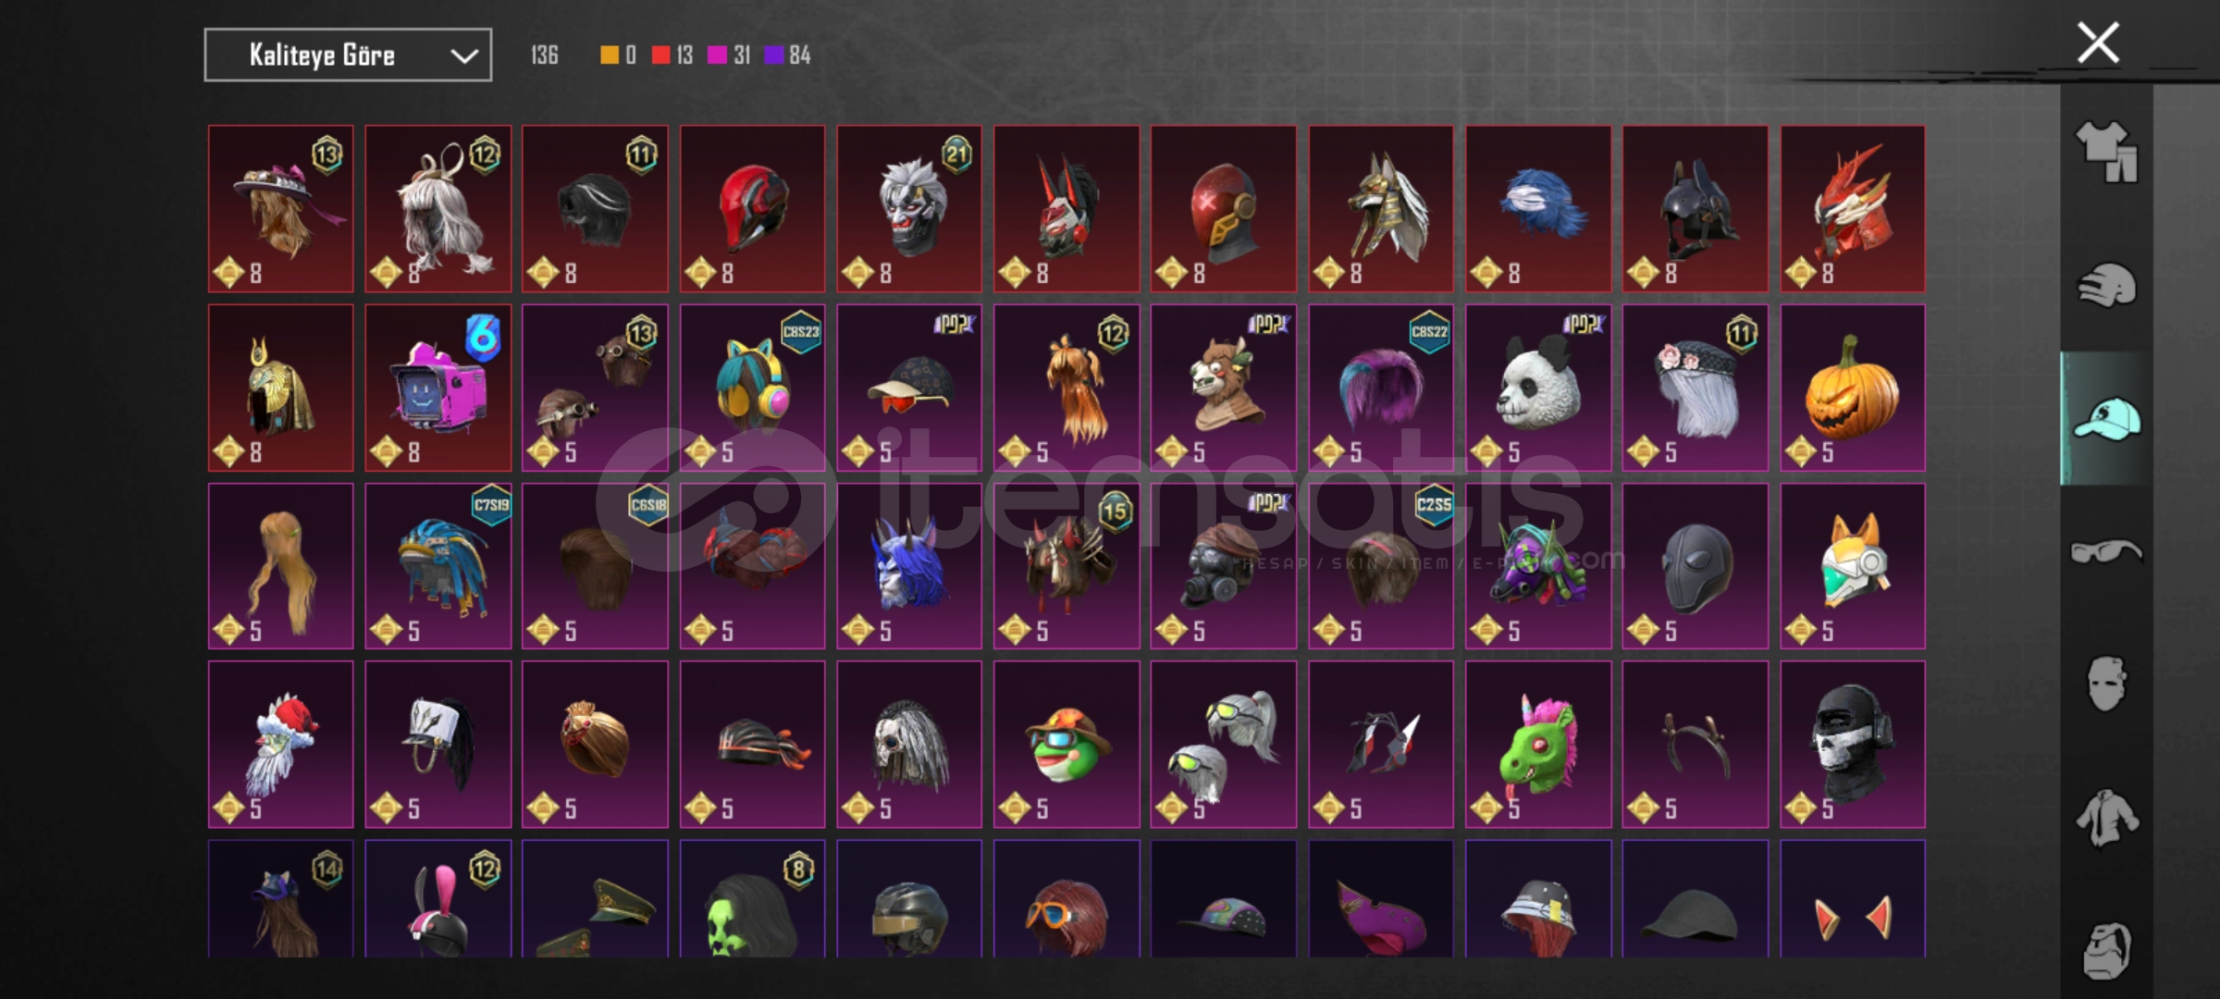Screen dimensions: 2220x999
Task: Filter by red quality swatch showing 13
Action: coord(672,55)
